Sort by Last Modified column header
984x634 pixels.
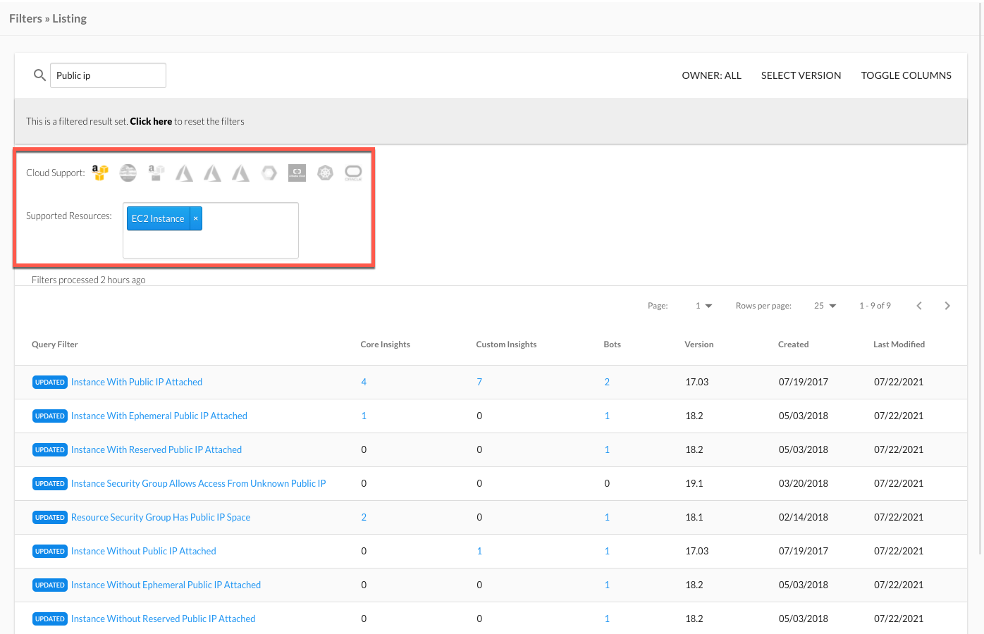click(899, 344)
